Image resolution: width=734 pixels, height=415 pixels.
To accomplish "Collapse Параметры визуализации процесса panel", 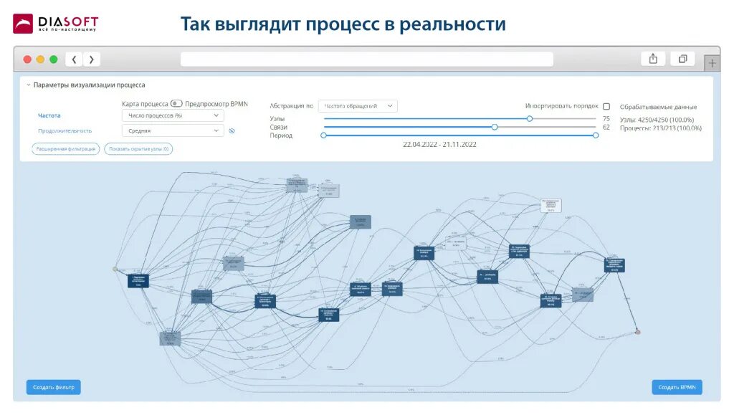I will 29,85.
